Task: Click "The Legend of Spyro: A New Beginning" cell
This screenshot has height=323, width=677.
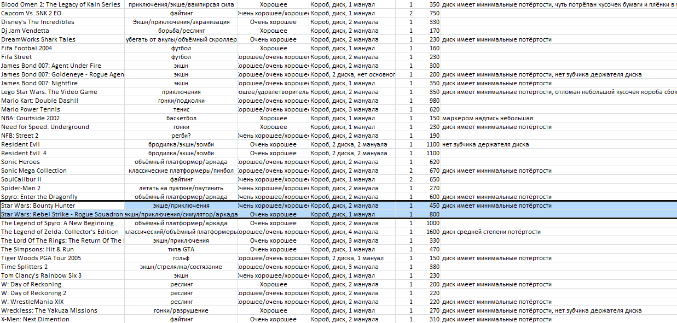Action: coord(62,223)
